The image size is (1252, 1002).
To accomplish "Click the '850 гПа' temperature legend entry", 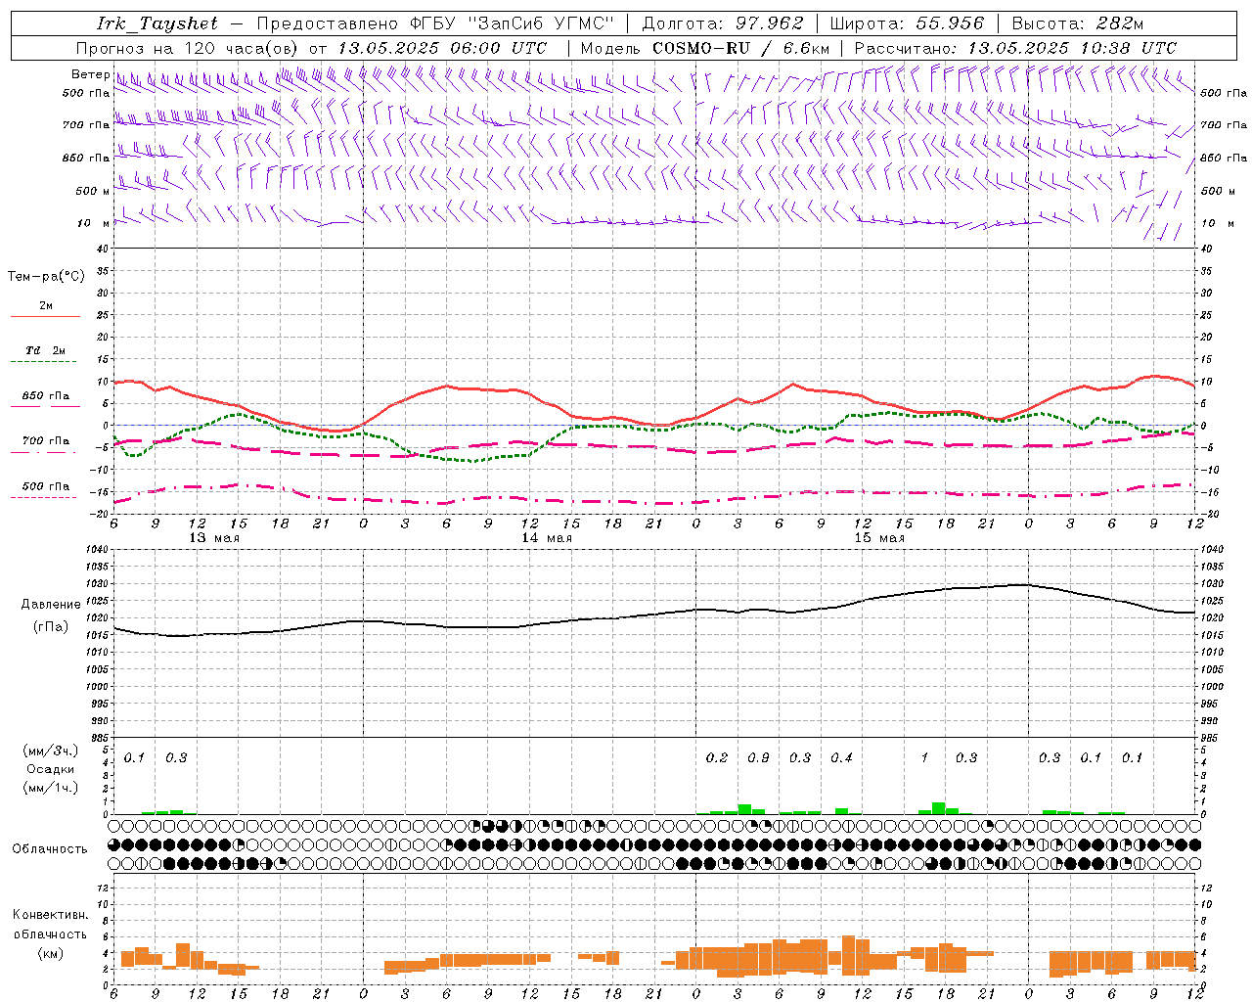I will point(46,396).
